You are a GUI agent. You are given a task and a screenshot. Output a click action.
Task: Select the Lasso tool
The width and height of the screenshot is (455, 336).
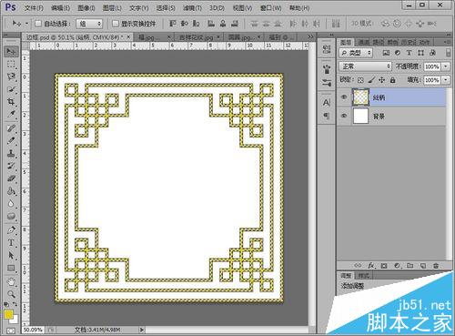point(11,76)
